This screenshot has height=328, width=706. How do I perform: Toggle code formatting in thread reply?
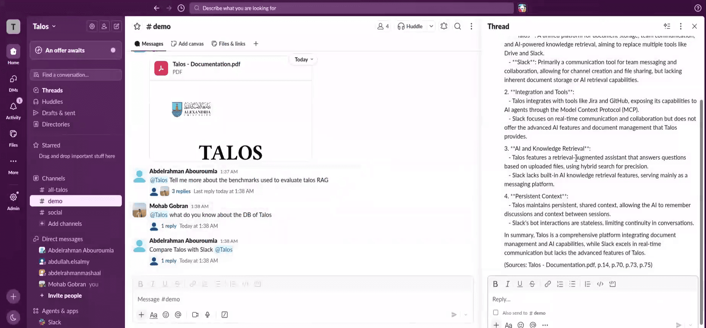(x=600, y=284)
